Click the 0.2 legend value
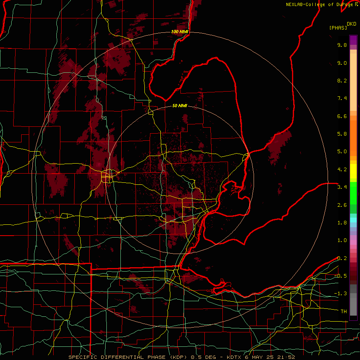This screenshot has height=360, width=360. point(342,258)
